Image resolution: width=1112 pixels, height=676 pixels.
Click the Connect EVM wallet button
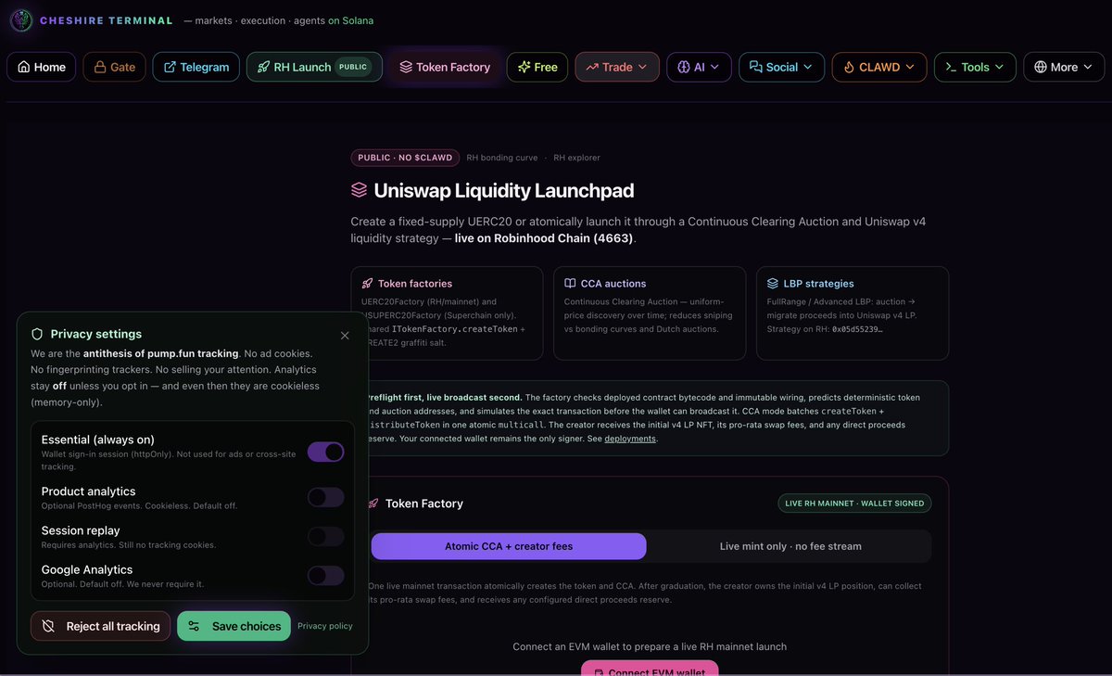[650, 669]
